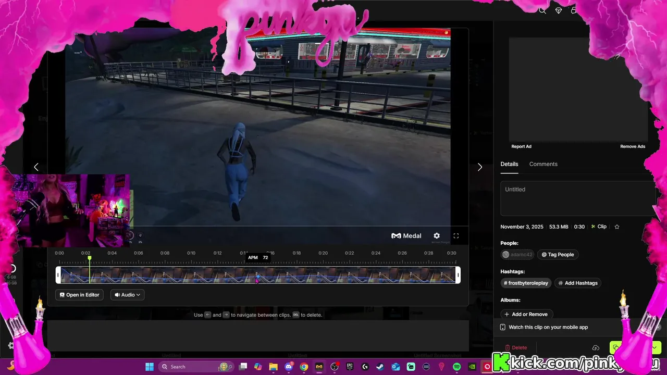Go to the previous clip arrow
667x375 pixels.
tap(36, 167)
